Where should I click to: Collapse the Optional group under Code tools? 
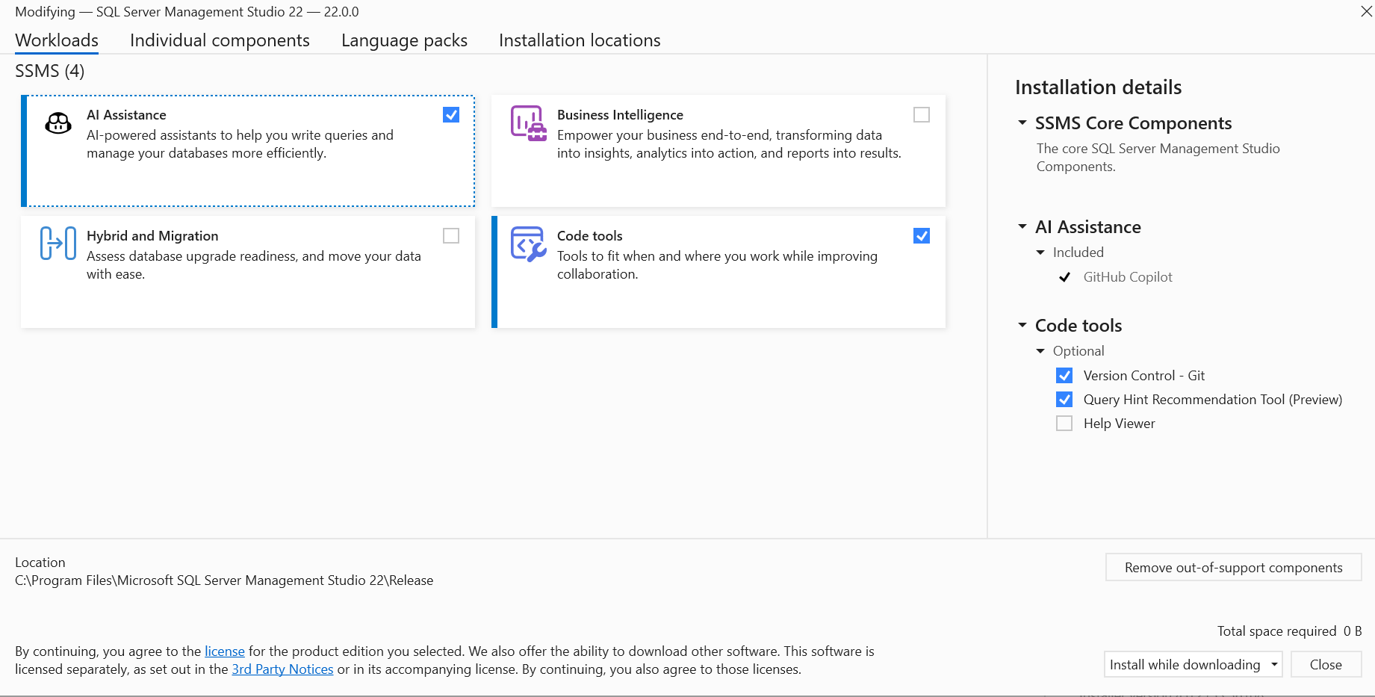pyautogui.click(x=1040, y=351)
